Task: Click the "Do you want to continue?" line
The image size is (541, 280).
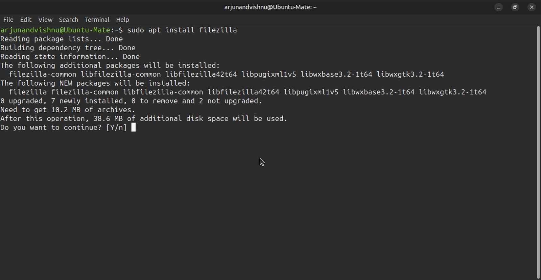Action: tap(51, 128)
